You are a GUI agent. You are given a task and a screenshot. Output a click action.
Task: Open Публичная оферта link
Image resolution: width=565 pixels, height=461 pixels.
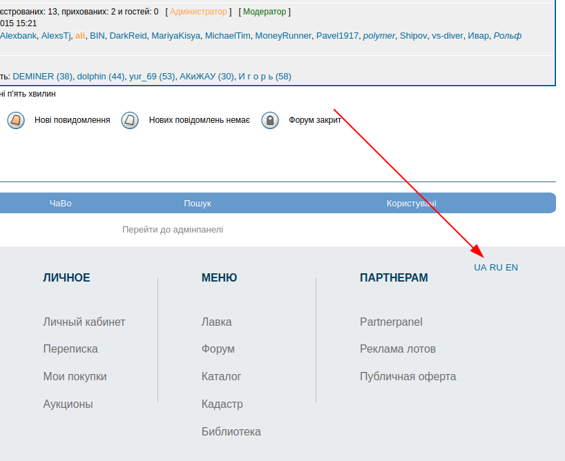coord(408,377)
